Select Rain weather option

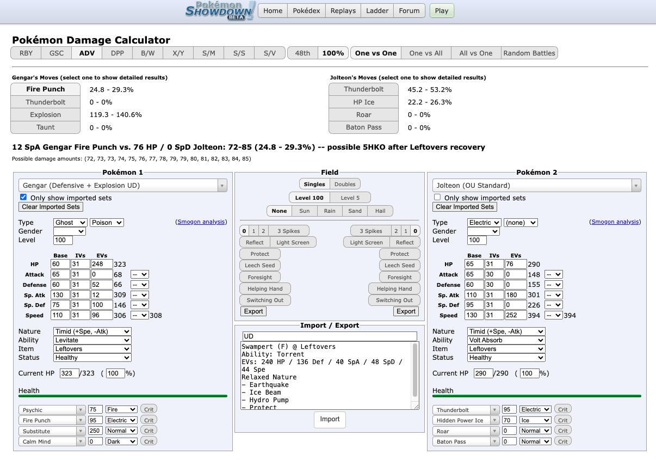point(330,211)
